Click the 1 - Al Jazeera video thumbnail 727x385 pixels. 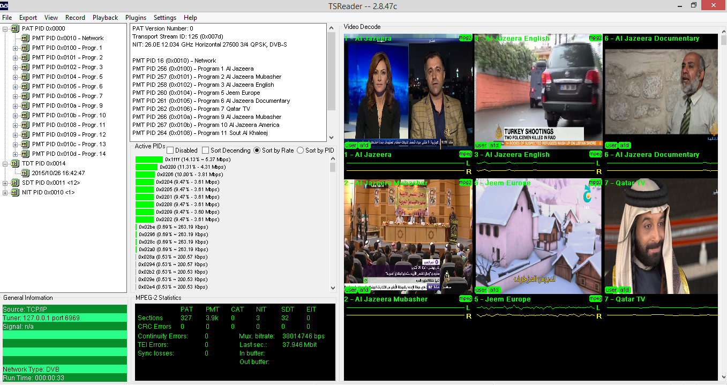click(408, 92)
